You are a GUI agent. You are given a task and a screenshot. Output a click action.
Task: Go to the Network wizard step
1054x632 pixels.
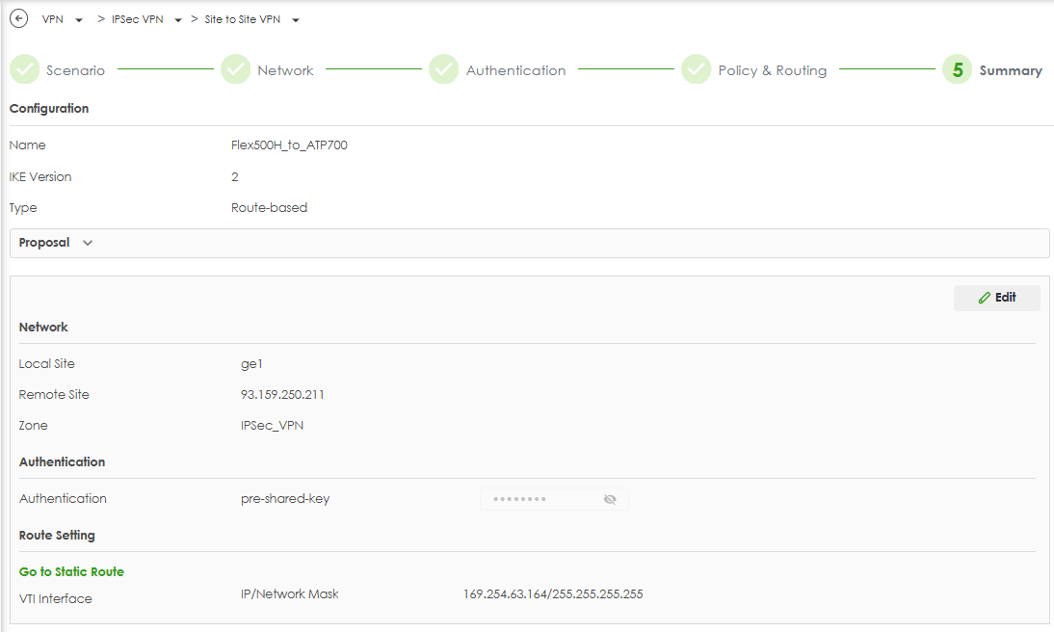tap(285, 70)
